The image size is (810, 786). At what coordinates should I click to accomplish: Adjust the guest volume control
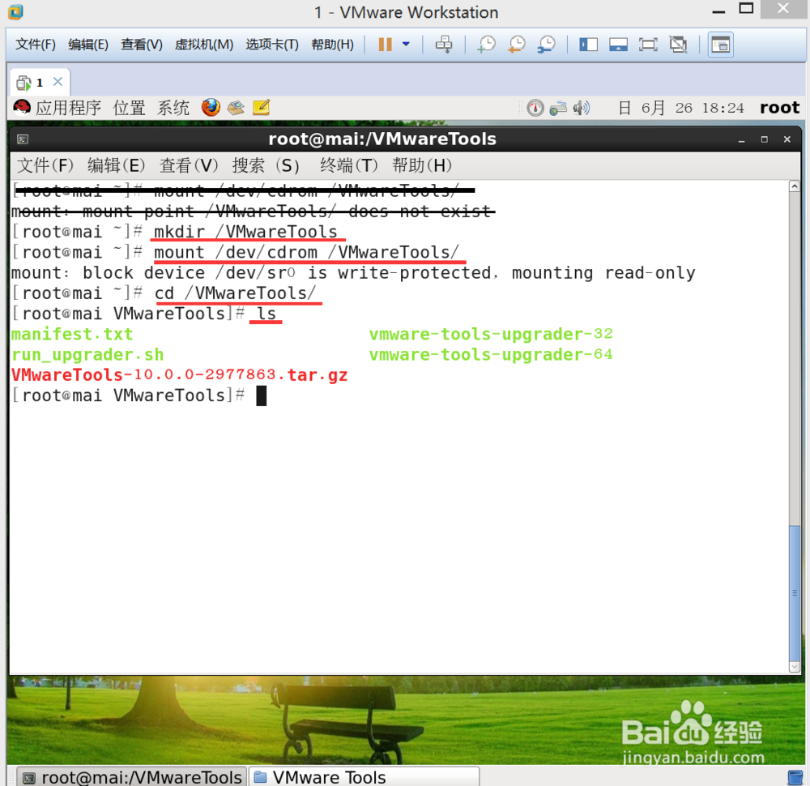tap(579, 107)
